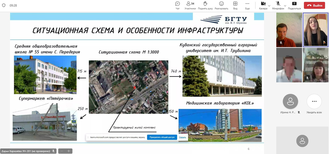Open the reactions menu

(x=221, y=5)
